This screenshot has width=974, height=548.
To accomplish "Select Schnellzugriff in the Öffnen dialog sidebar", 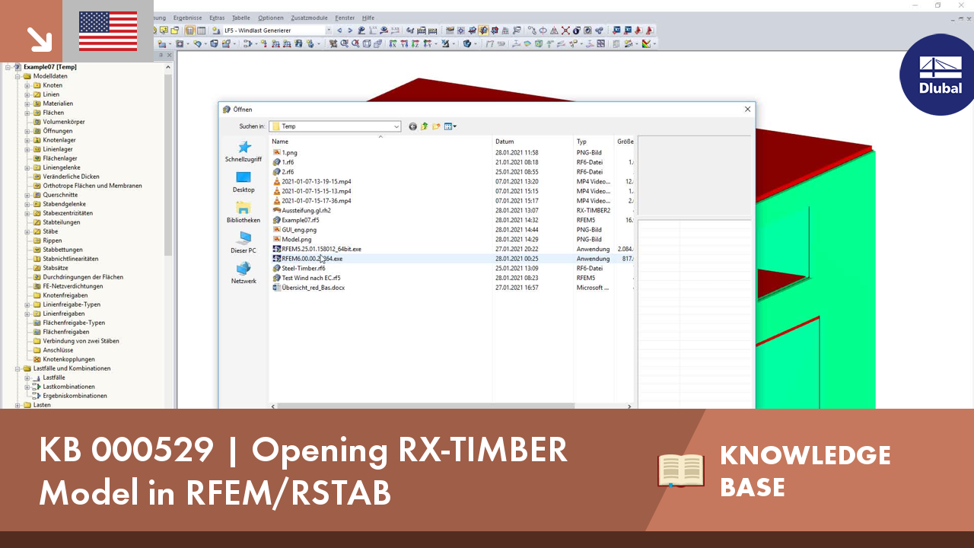I will [x=243, y=152].
